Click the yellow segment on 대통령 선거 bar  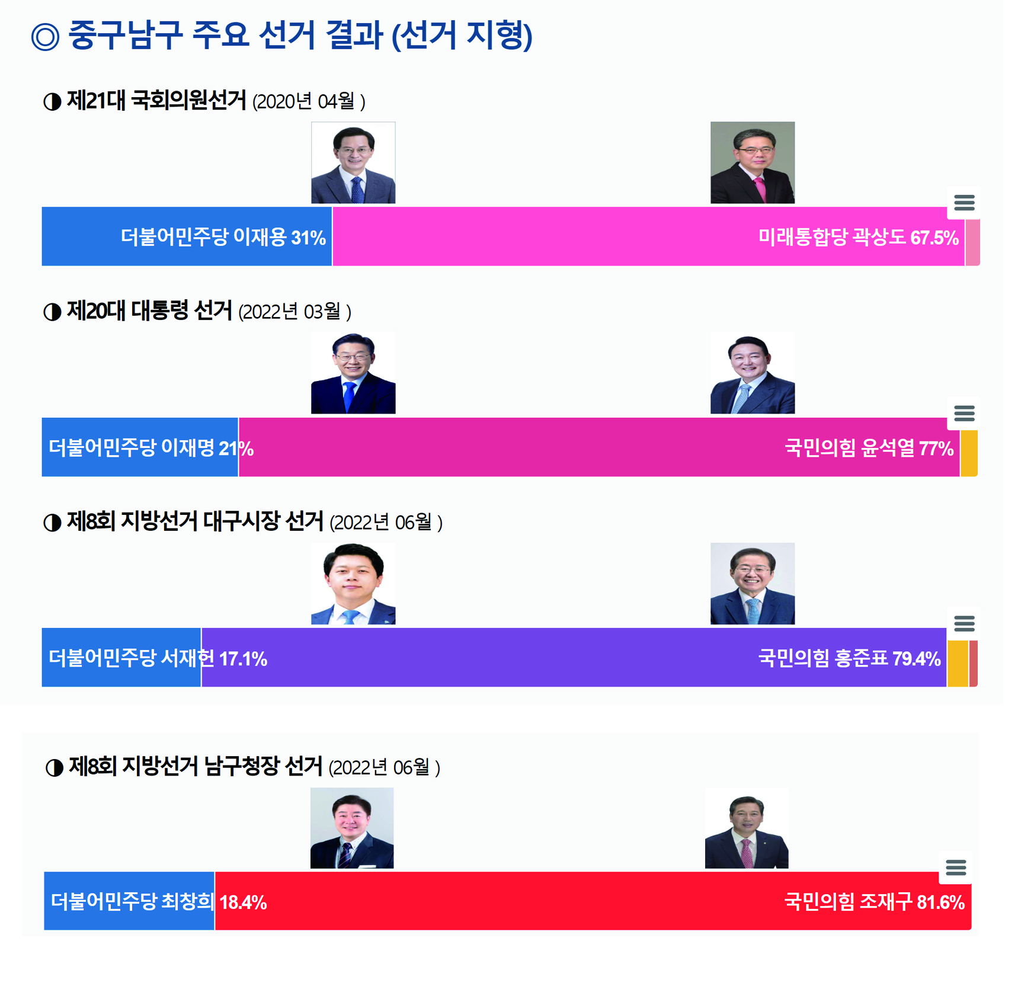(x=968, y=453)
